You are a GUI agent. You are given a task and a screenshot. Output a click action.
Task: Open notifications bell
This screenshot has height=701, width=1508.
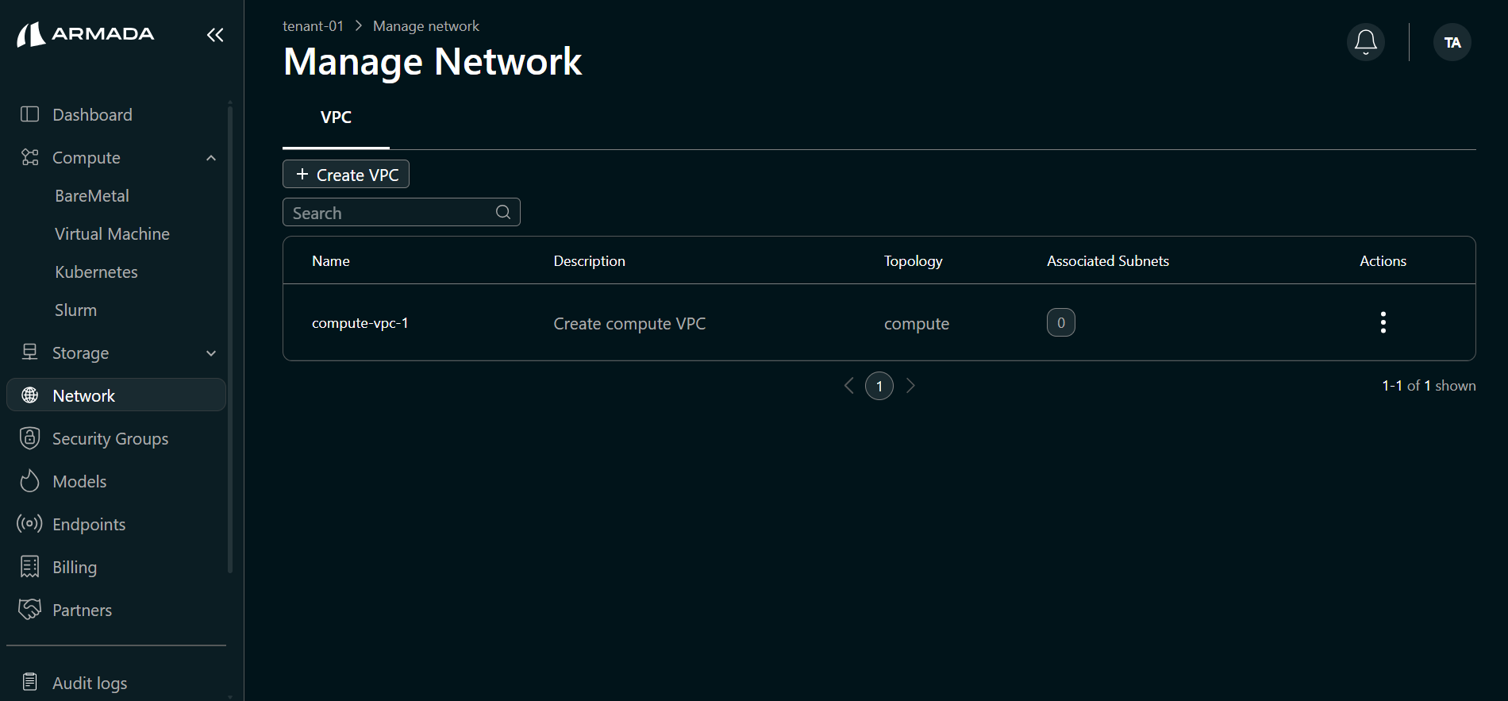coord(1366,42)
